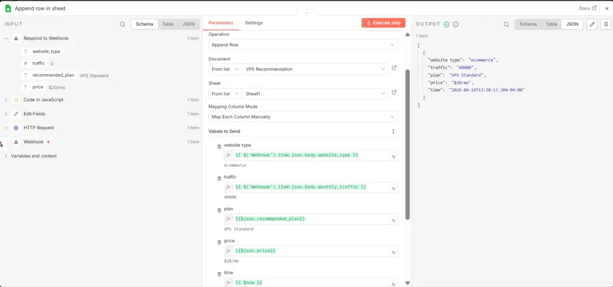Collapse the Respond to Webhook node
The image size is (613, 287).
click(x=6, y=38)
